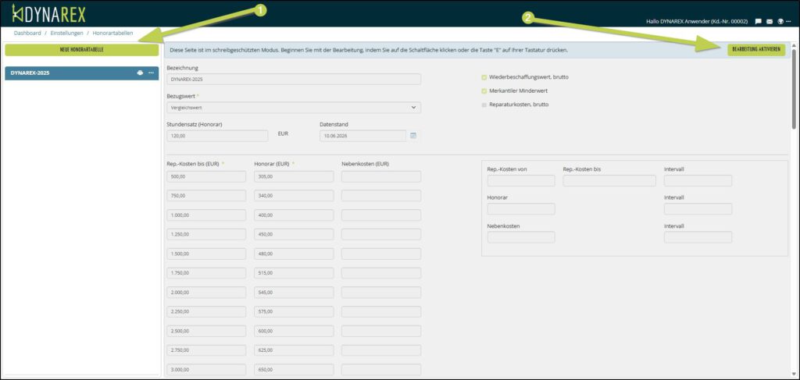Click the DYNAREX logo in header
This screenshot has width=800, height=380.
[49, 14]
